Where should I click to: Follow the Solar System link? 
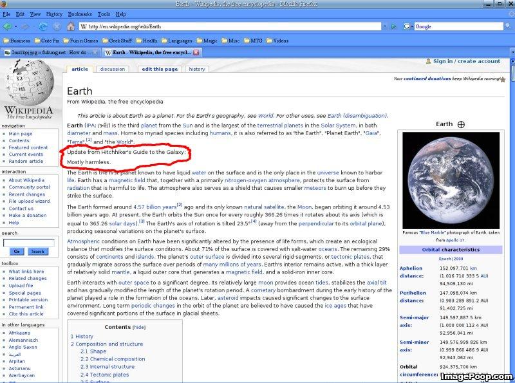click(x=338, y=125)
